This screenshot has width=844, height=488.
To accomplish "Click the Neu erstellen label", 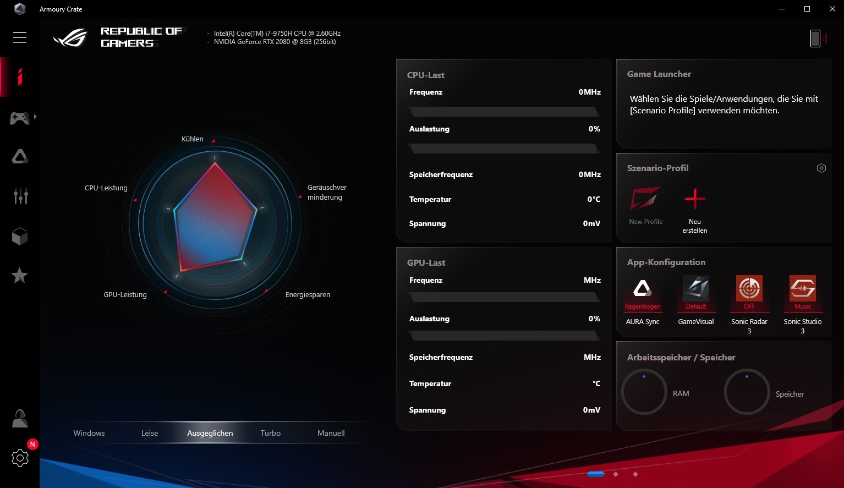I will (x=695, y=226).
